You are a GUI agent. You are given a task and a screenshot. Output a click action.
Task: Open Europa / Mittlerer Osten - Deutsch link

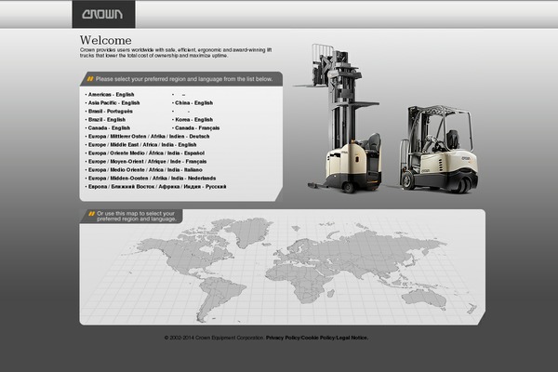[149, 137]
